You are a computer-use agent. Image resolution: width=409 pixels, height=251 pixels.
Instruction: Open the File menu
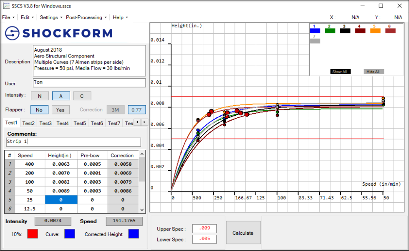(x=8, y=17)
